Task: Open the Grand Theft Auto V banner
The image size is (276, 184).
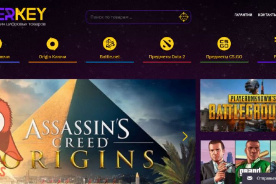Action: [x=238, y=162]
